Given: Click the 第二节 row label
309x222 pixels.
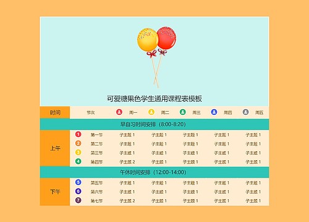Looking at the screenshot, I should (96, 144).
